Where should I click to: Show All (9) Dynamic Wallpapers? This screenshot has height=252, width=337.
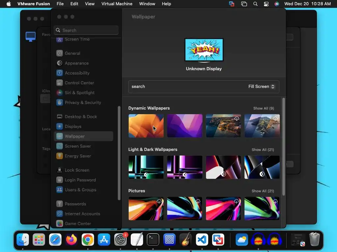(264, 108)
